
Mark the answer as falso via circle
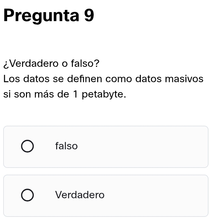[27, 146]
